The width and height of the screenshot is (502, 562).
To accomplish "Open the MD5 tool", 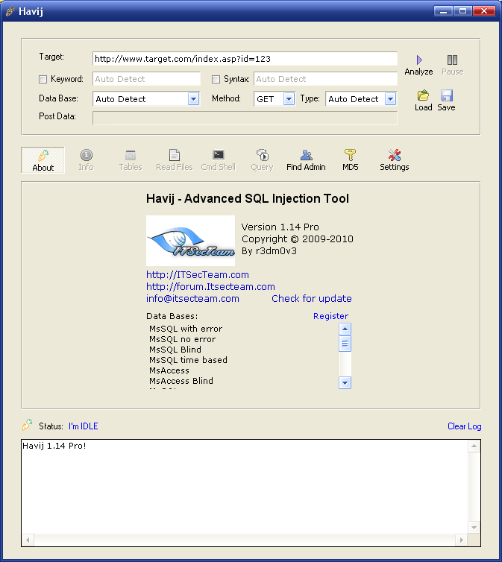I will pos(351,160).
